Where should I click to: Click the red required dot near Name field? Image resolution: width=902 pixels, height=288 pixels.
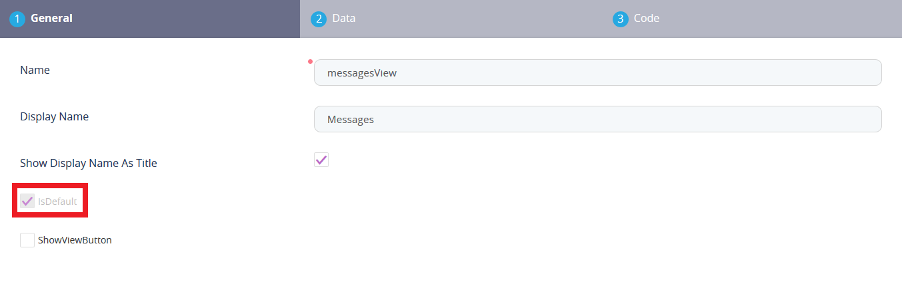coord(310,61)
